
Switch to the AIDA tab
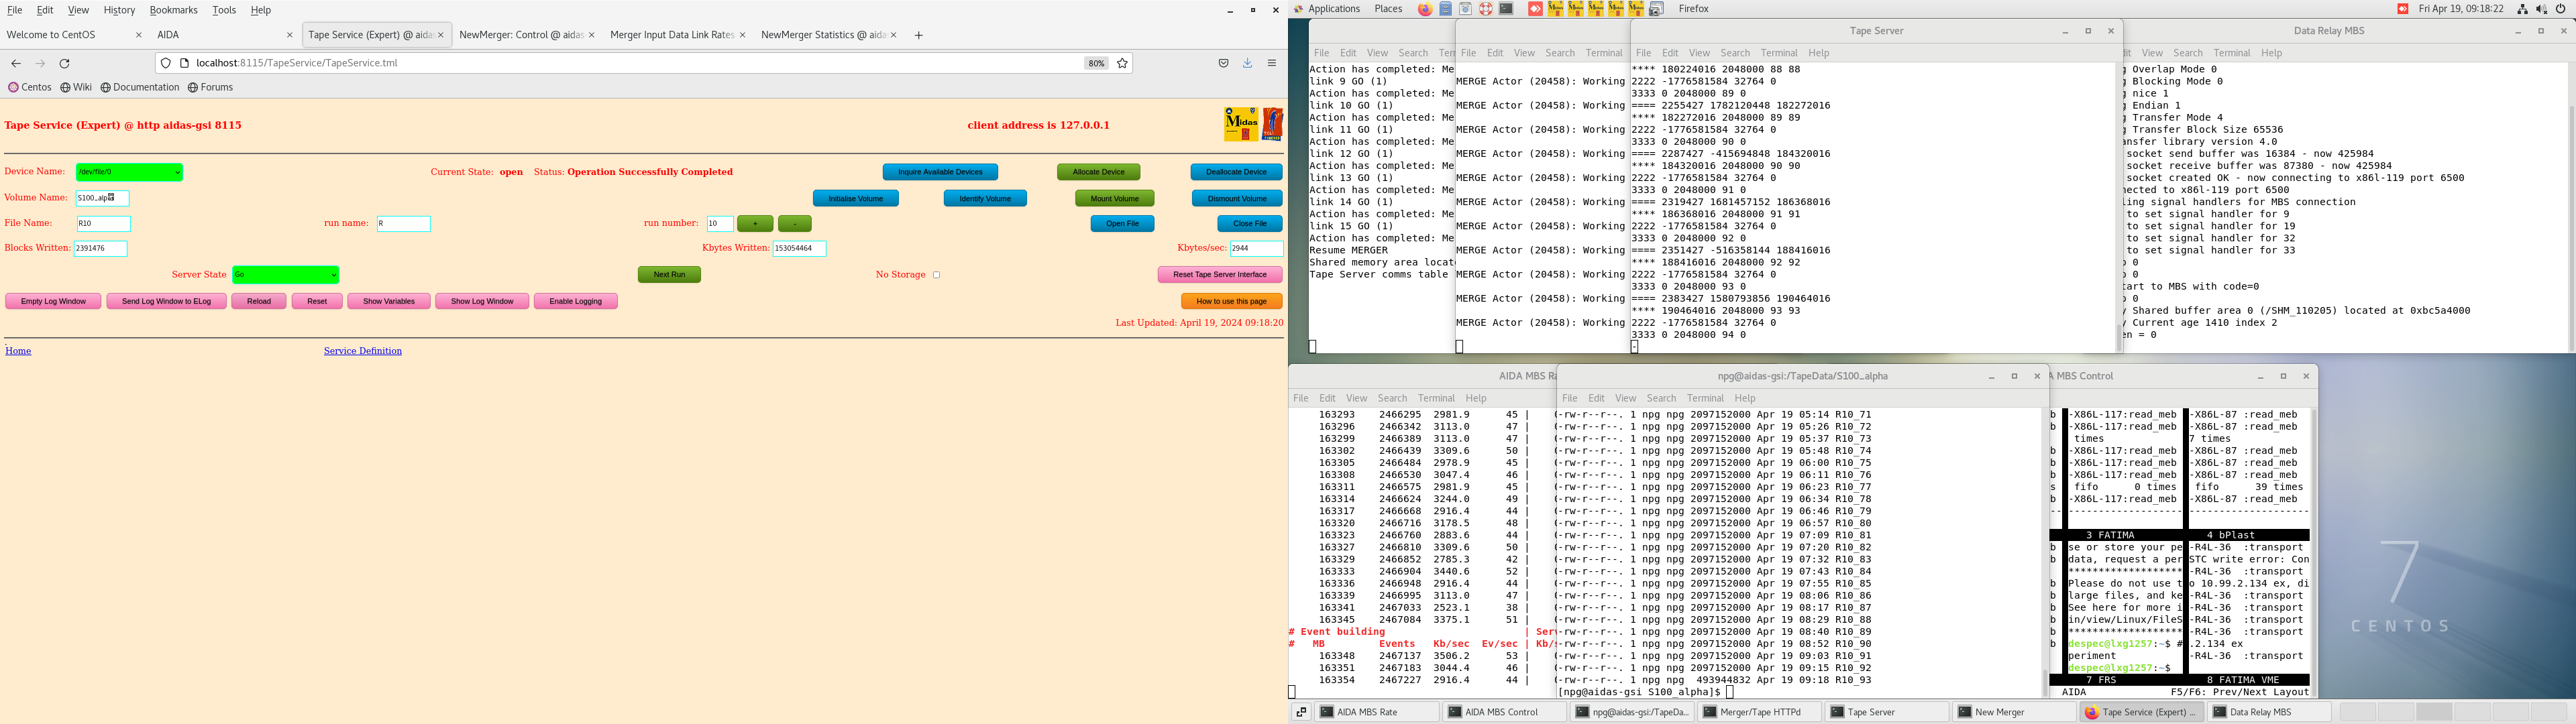pyautogui.click(x=224, y=35)
